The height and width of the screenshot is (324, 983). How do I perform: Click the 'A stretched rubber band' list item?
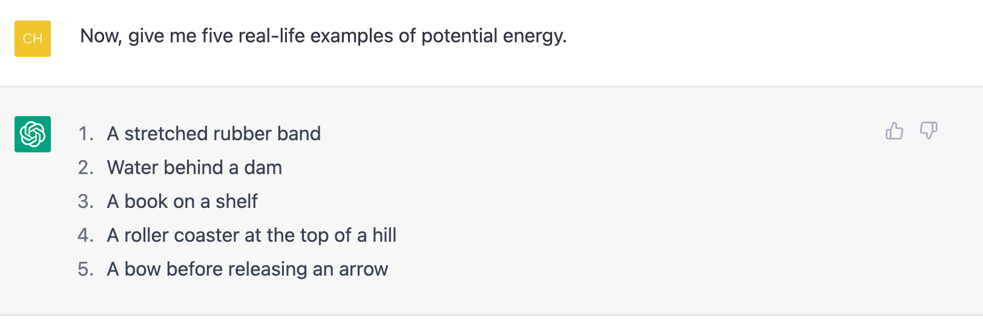click(214, 134)
